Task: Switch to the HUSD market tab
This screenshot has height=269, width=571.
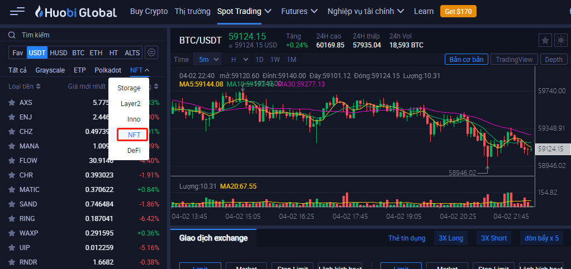Action: pos(59,52)
